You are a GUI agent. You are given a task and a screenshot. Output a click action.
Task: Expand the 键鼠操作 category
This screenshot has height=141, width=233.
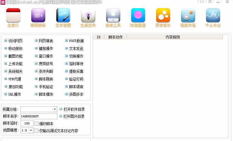click(36, 48)
